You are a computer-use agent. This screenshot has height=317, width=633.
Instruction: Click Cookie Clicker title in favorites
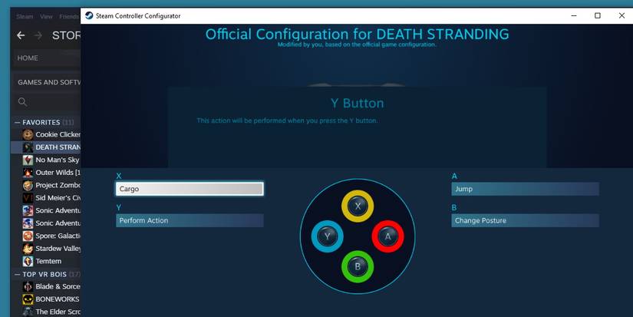[x=58, y=134]
